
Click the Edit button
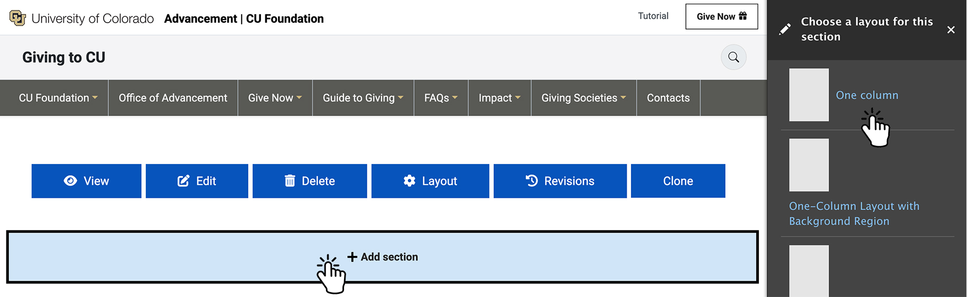(197, 181)
